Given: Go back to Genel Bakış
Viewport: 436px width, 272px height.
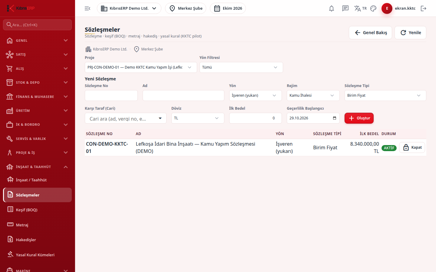Looking at the screenshot, I should tap(370, 33).
